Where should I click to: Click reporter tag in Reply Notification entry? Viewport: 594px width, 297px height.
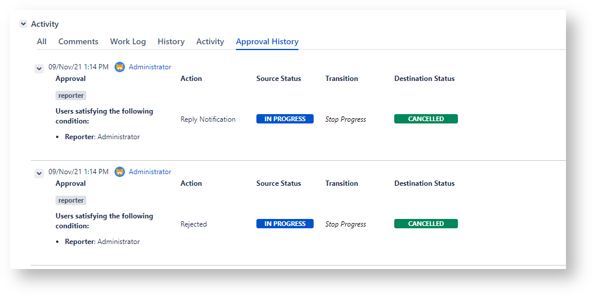pos(71,96)
